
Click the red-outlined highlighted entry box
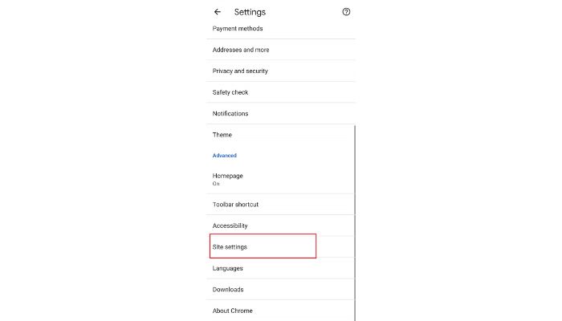263,246
